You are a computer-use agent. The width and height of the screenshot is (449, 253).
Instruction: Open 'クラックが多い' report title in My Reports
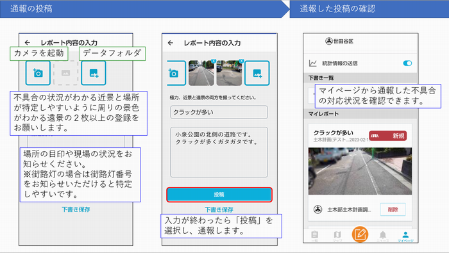[x=334, y=133]
